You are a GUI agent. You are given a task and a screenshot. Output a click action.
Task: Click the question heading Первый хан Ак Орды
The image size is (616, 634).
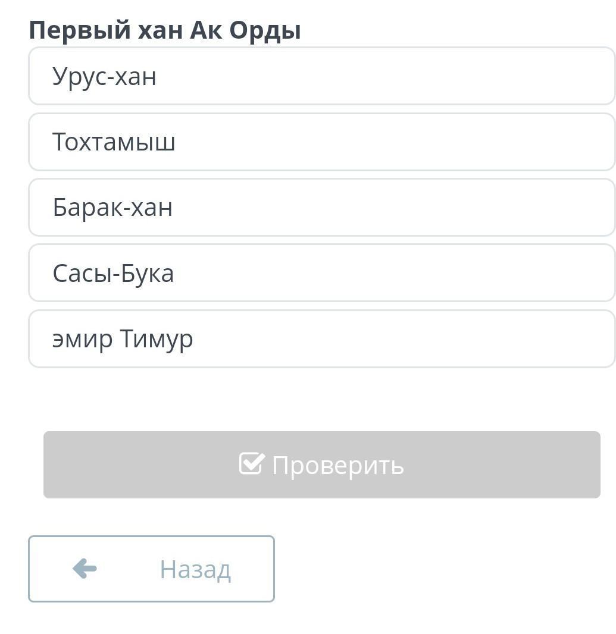tap(165, 30)
